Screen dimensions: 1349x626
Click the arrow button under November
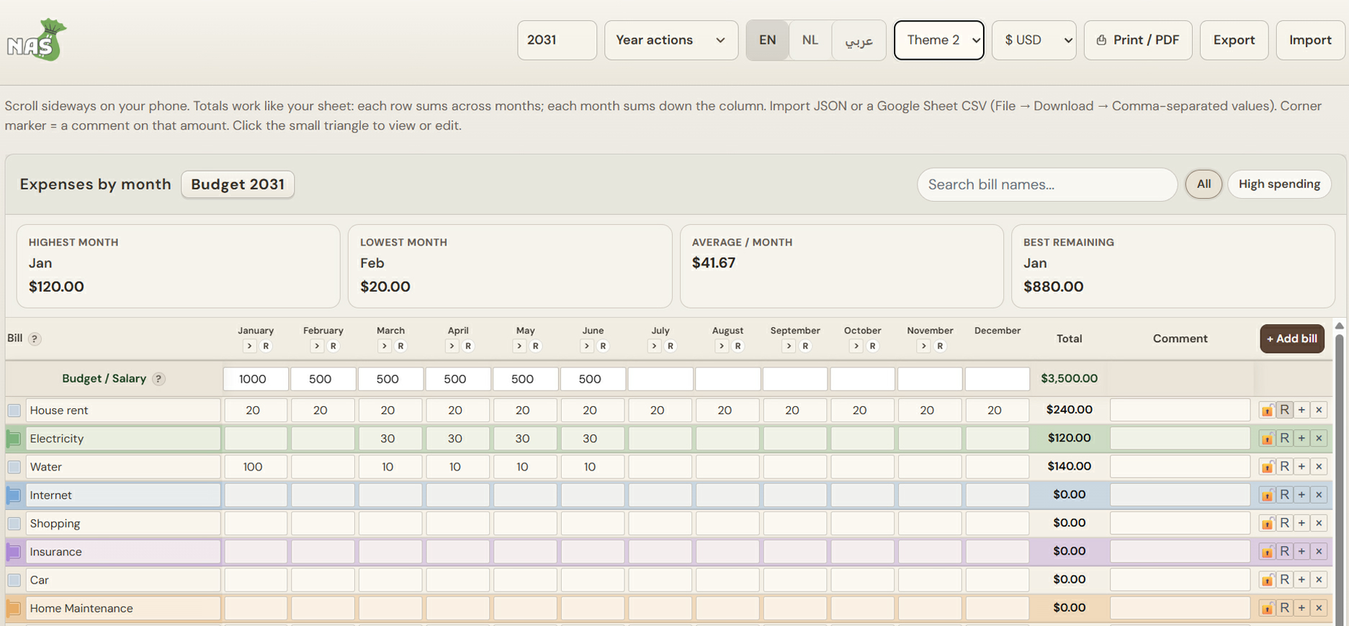click(x=923, y=346)
